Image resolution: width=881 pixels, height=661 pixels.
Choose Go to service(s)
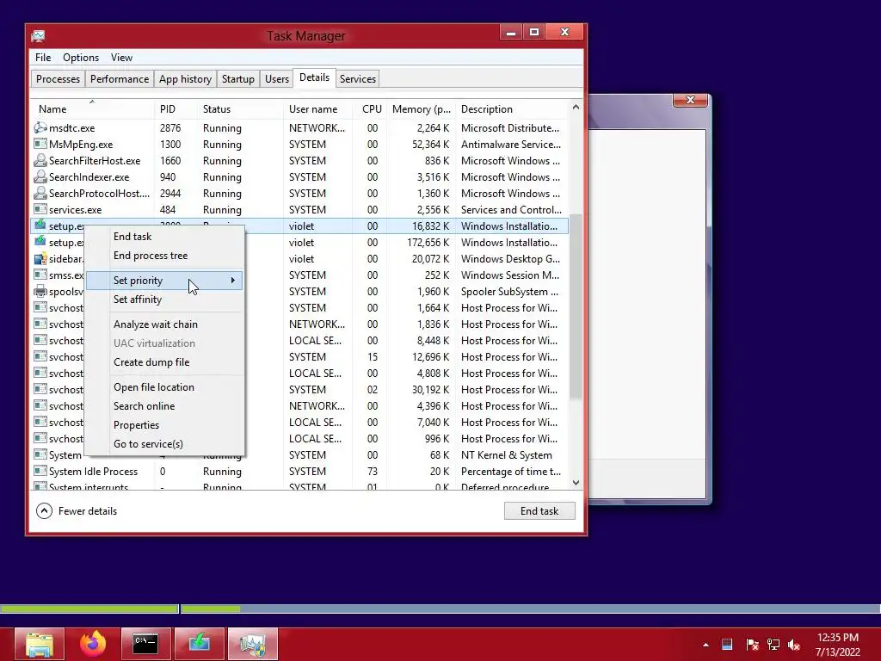(x=148, y=444)
